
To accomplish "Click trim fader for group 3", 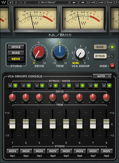I will click(x=39, y=124).
